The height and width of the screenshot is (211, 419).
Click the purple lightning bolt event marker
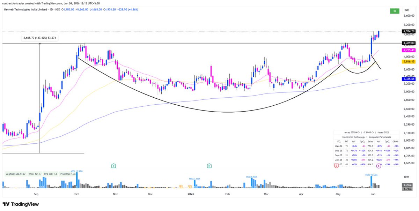pyautogui.click(x=378, y=166)
